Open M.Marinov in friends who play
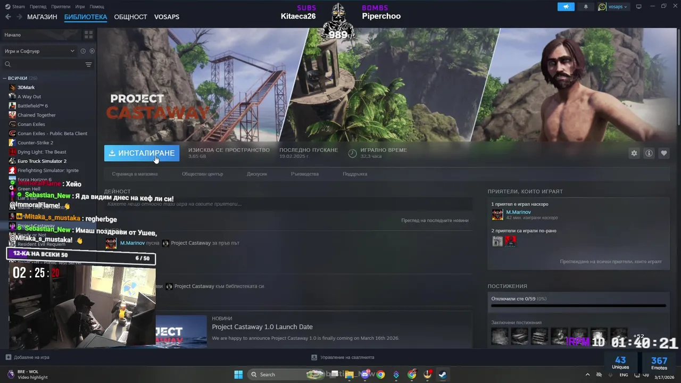 [x=518, y=212]
